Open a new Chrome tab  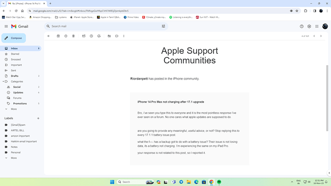pyautogui.click(x=50, y=3)
